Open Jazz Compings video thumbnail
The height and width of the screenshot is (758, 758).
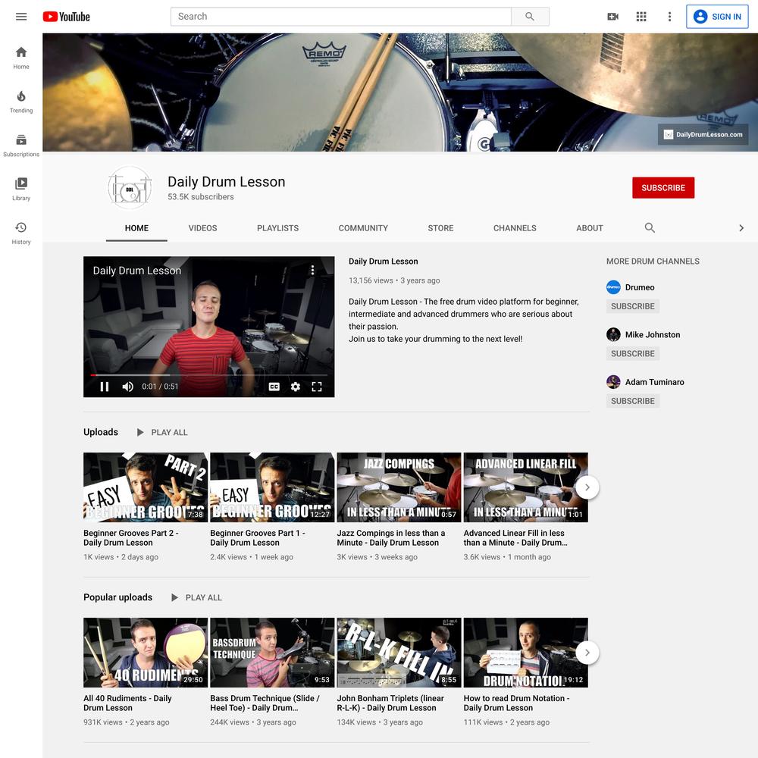click(x=399, y=487)
